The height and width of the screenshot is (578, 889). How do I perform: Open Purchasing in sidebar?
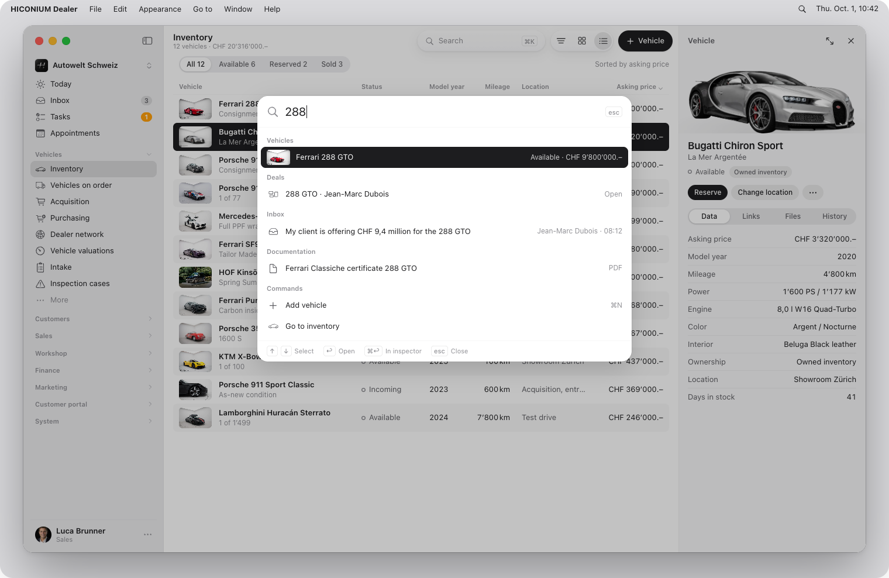[94, 218]
